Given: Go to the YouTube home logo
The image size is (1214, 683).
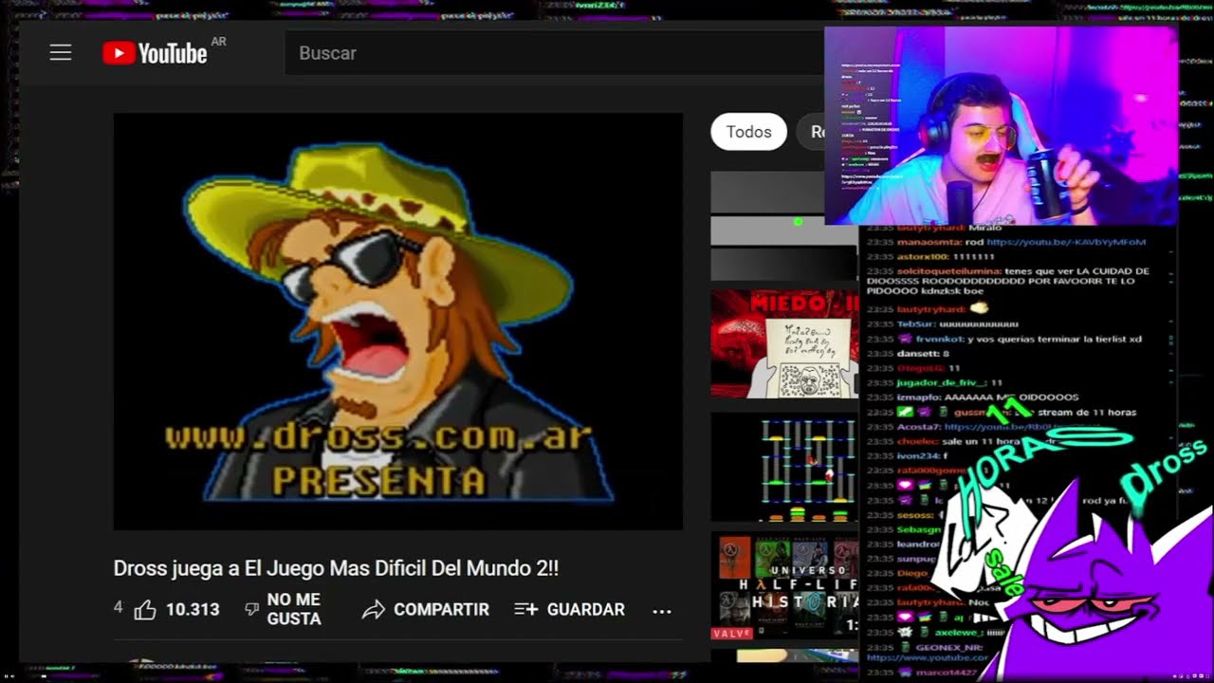Looking at the screenshot, I should click(x=155, y=53).
